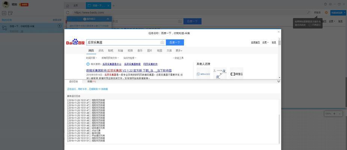The image size is (347, 150).
Task: Select the 音乐 search tab
Action: coord(140,51)
